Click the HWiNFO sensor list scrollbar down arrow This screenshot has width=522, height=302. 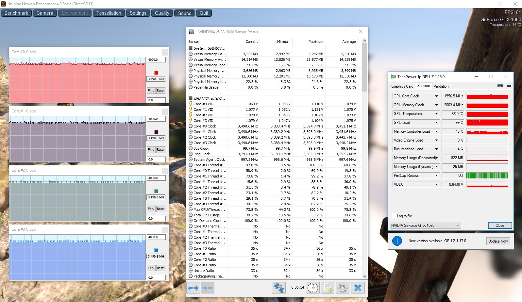coord(365,277)
